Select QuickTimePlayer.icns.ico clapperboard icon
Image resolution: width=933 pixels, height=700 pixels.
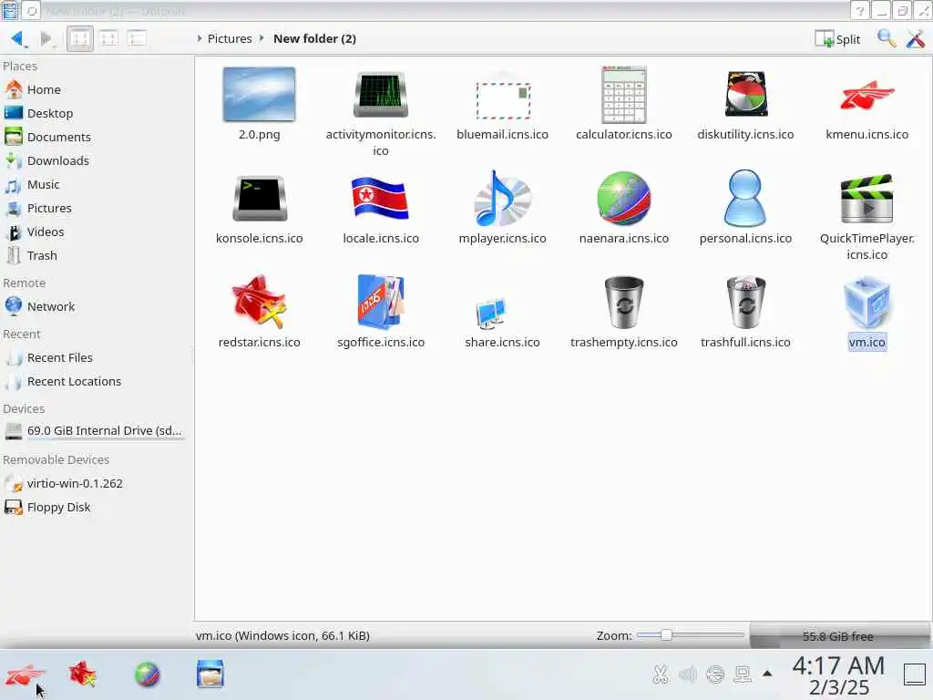[866, 199]
